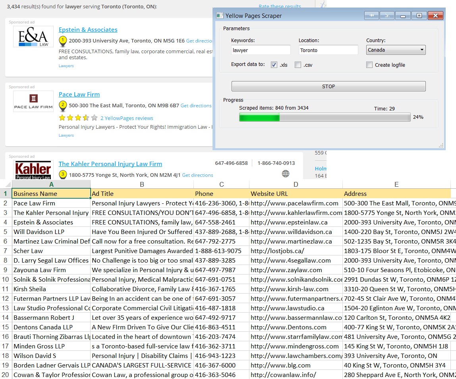Click the Pace Law Firm logo thumbnail
The height and width of the screenshot is (379, 456).
coord(33,102)
